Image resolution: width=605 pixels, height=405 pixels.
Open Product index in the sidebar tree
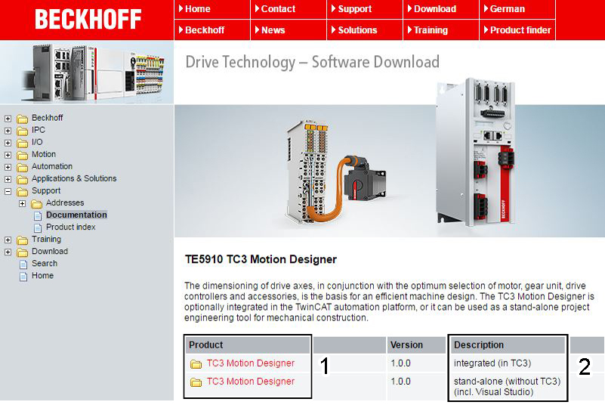tap(70, 227)
